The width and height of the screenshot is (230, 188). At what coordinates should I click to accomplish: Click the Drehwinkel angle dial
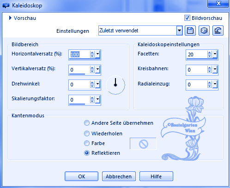pyautogui.click(x=115, y=85)
